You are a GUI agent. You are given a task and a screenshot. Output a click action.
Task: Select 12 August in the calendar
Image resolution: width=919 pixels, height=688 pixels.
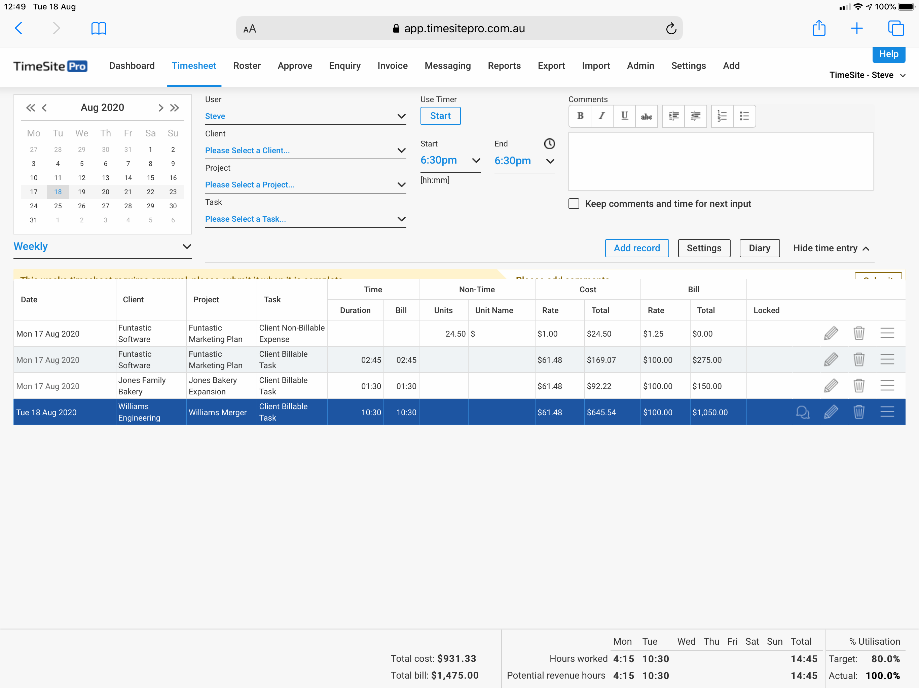click(x=81, y=178)
